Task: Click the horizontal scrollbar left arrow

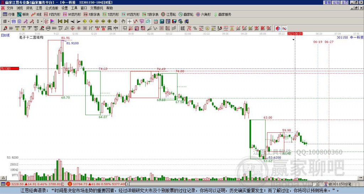Action: tap(128, 184)
